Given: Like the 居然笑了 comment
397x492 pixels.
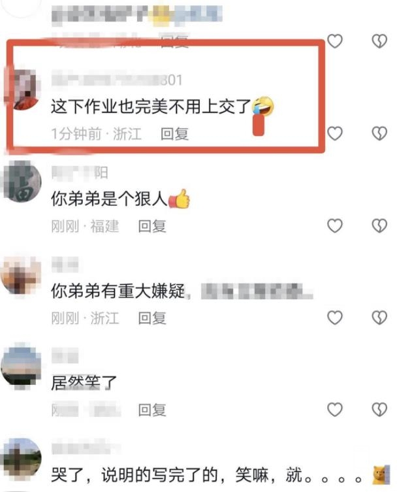Looking at the screenshot, I should 335,410.
